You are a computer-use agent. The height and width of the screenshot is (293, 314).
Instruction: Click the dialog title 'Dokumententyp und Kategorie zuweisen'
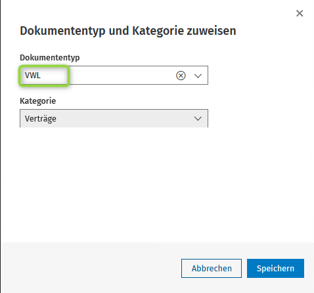[x=128, y=31]
